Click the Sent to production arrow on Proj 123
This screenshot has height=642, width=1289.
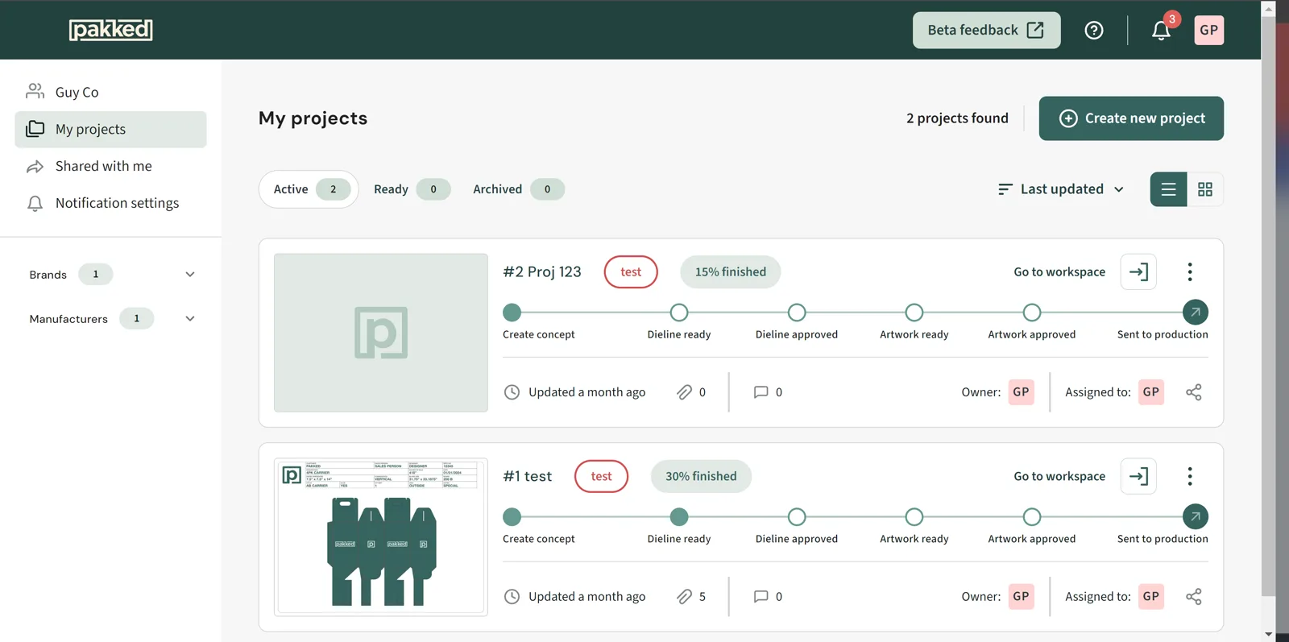1195,313
